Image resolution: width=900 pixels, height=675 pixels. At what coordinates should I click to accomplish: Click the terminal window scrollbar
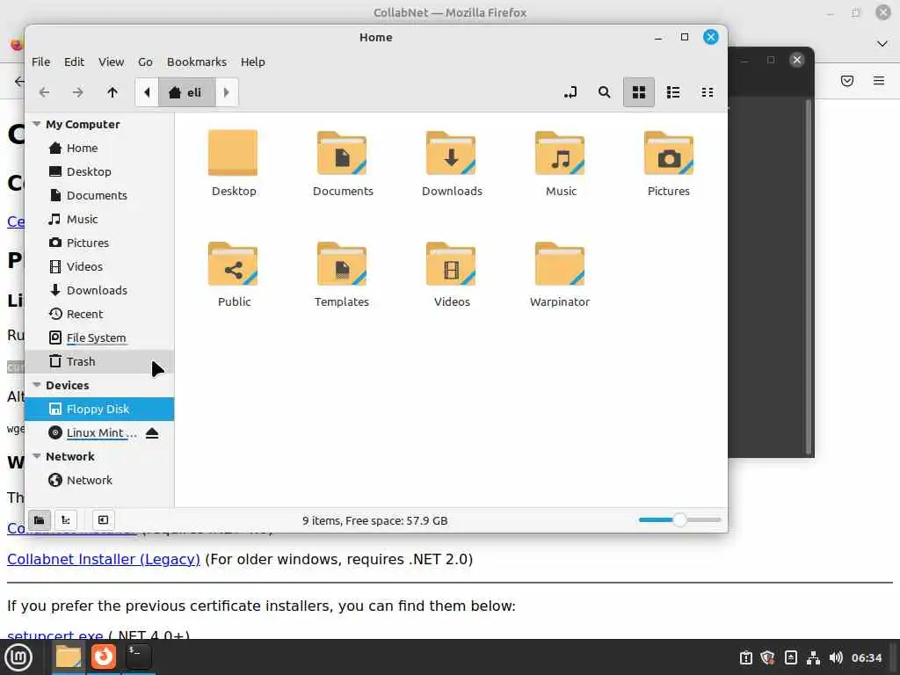(809, 277)
